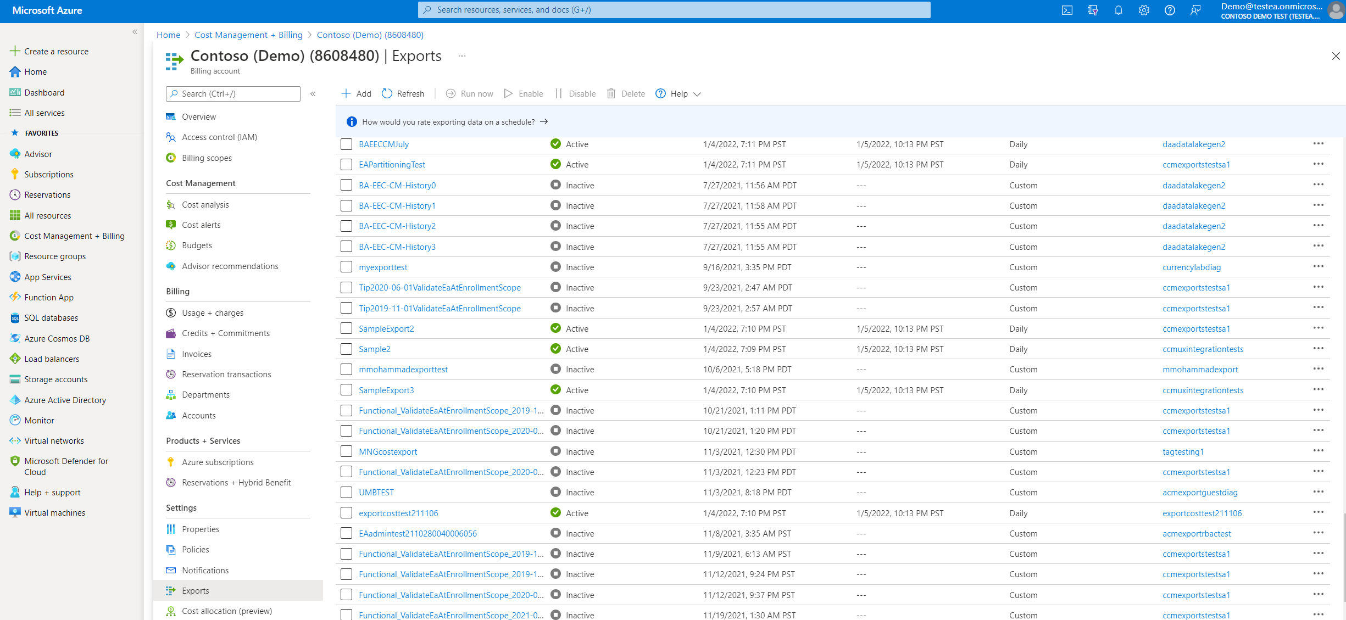Collapse the resource menu with double chevron
The width and height of the screenshot is (1346, 620).
coord(313,94)
